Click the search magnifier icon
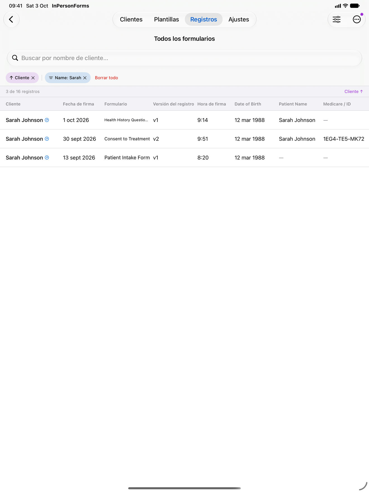369x492 pixels. [x=15, y=58]
